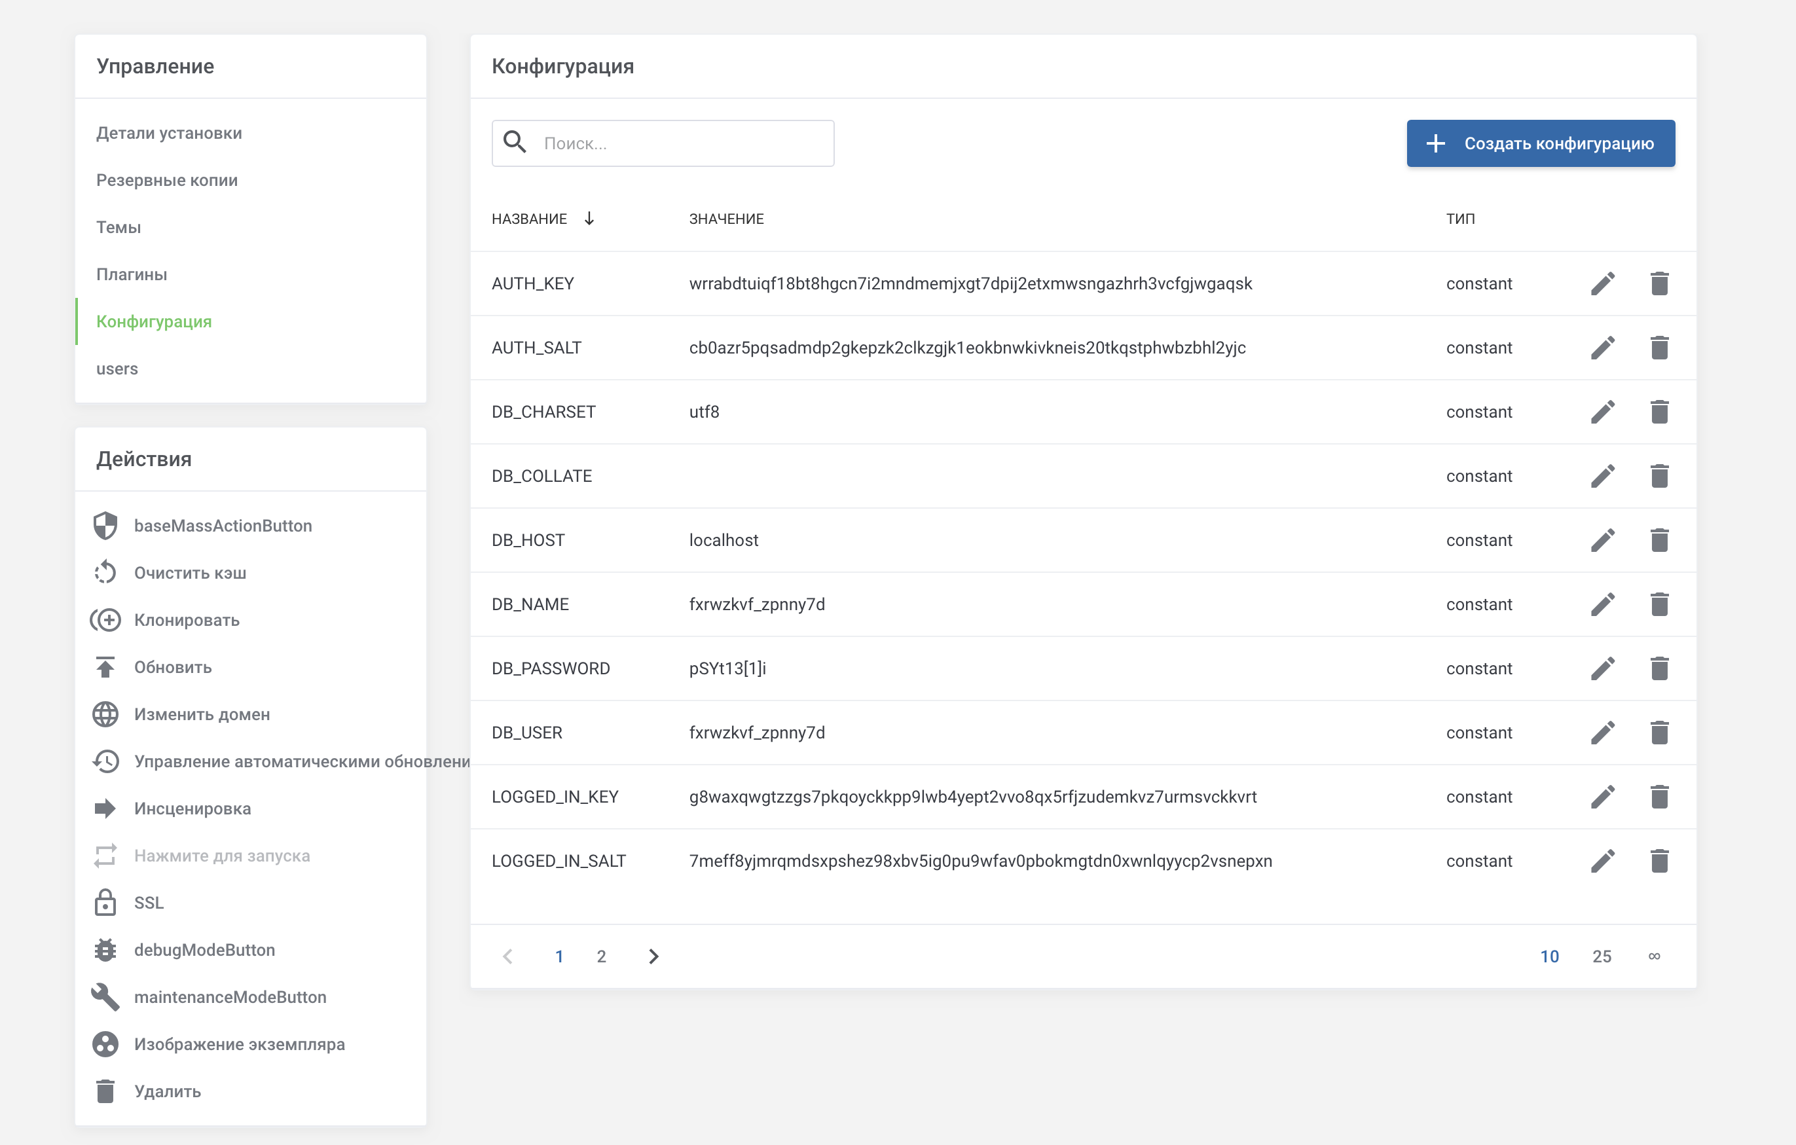Sort by ЗНАЧЕНИЕ column header

click(727, 219)
